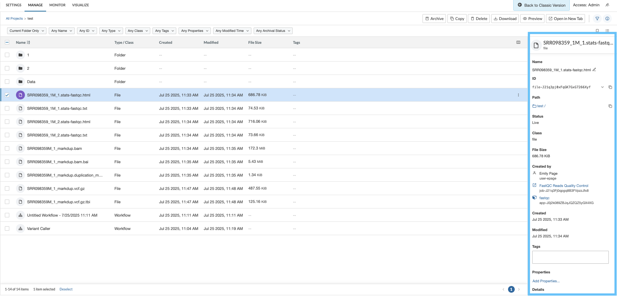Expand the Current Folder Only dropdown
The width and height of the screenshot is (617, 296).
pyautogui.click(x=26, y=31)
